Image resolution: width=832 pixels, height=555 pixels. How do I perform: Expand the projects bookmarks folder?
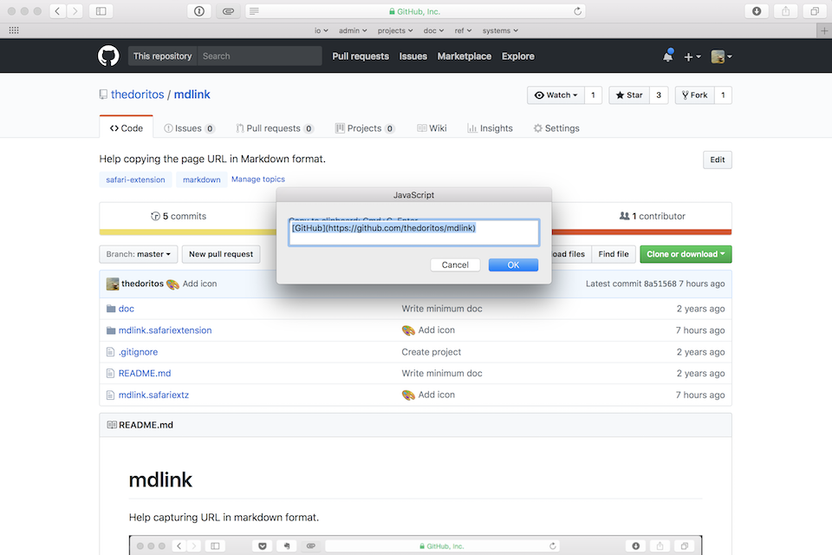coord(395,31)
